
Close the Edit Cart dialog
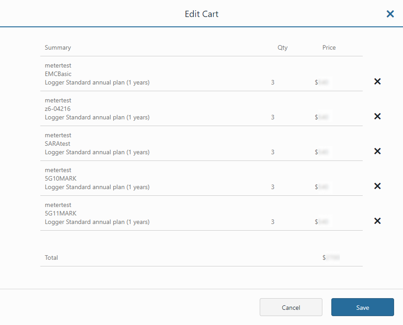tap(390, 14)
